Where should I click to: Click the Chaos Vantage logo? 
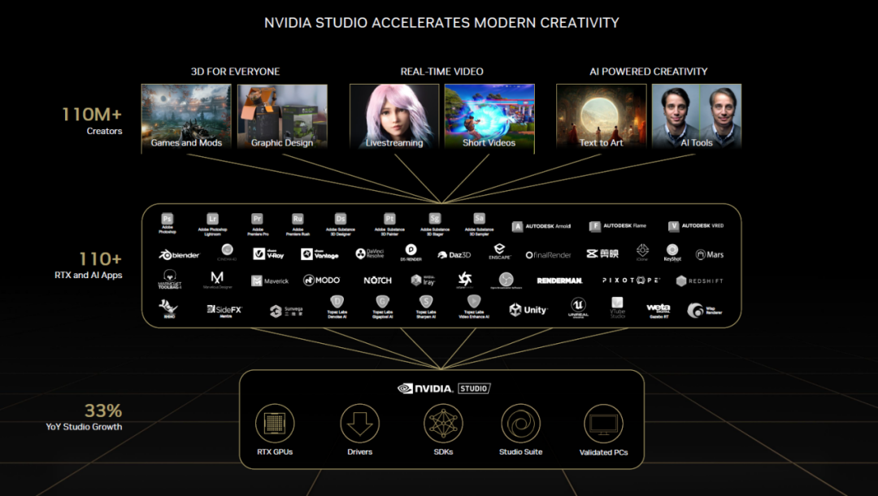319,255
